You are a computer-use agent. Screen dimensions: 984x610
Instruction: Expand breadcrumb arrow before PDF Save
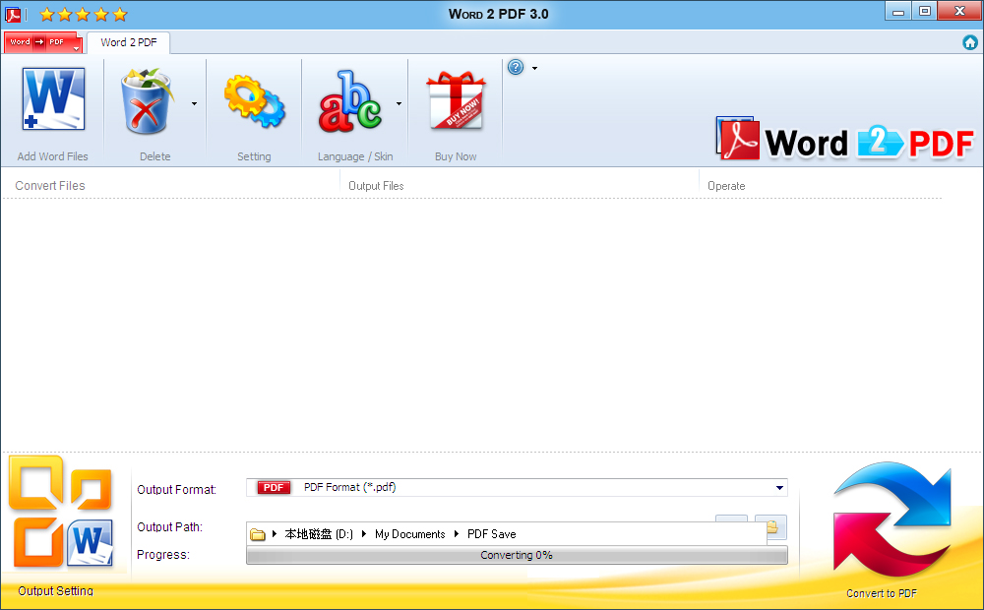click(457, 534)
